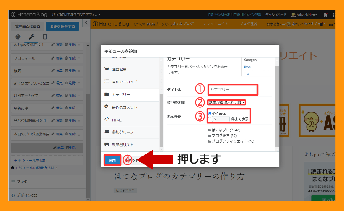The image size is (344, 211).
Task: Select the 参加グループ people module
Action: [x=130, y=132]
